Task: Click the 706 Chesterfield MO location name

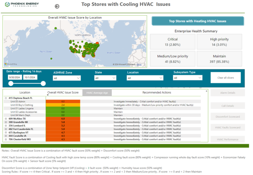Action: coord(20,139)
